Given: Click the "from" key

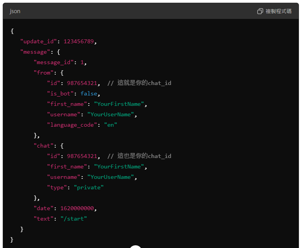Looking at the screenshot, I should tap(43, 73).
